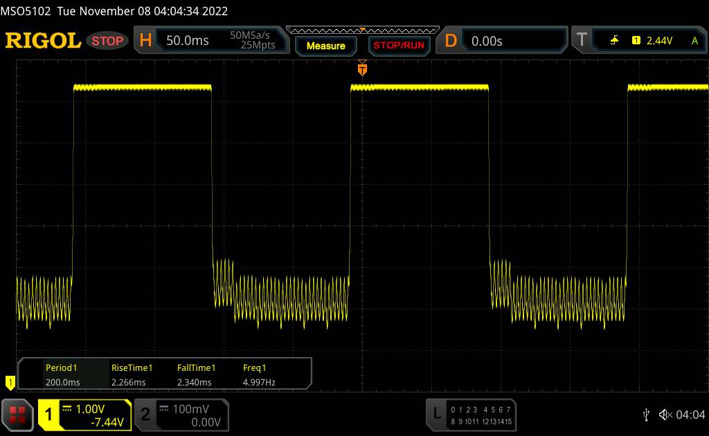Select the FallTime1 measurement
The image size is (709, 436).
tap(196, 367)
